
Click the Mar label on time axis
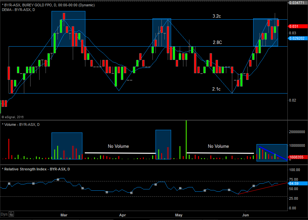tap(64, 215)
